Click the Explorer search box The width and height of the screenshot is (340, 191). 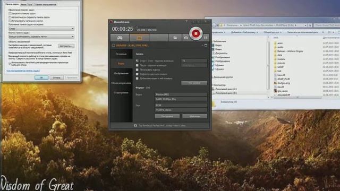pyautogui.click(x=327, y=25)
